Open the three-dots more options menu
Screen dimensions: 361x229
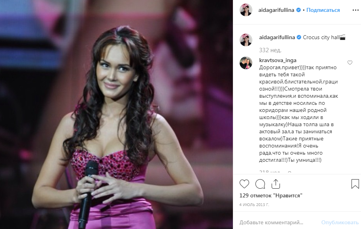point(355,10)
